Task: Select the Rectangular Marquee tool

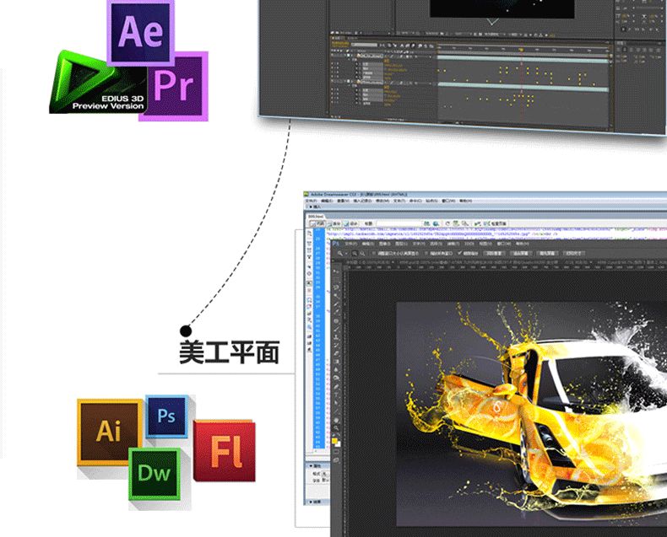Action: pyautogui.click(x=336, y=279)
